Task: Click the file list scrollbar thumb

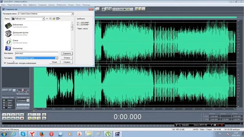Action: tap(72, 27)
